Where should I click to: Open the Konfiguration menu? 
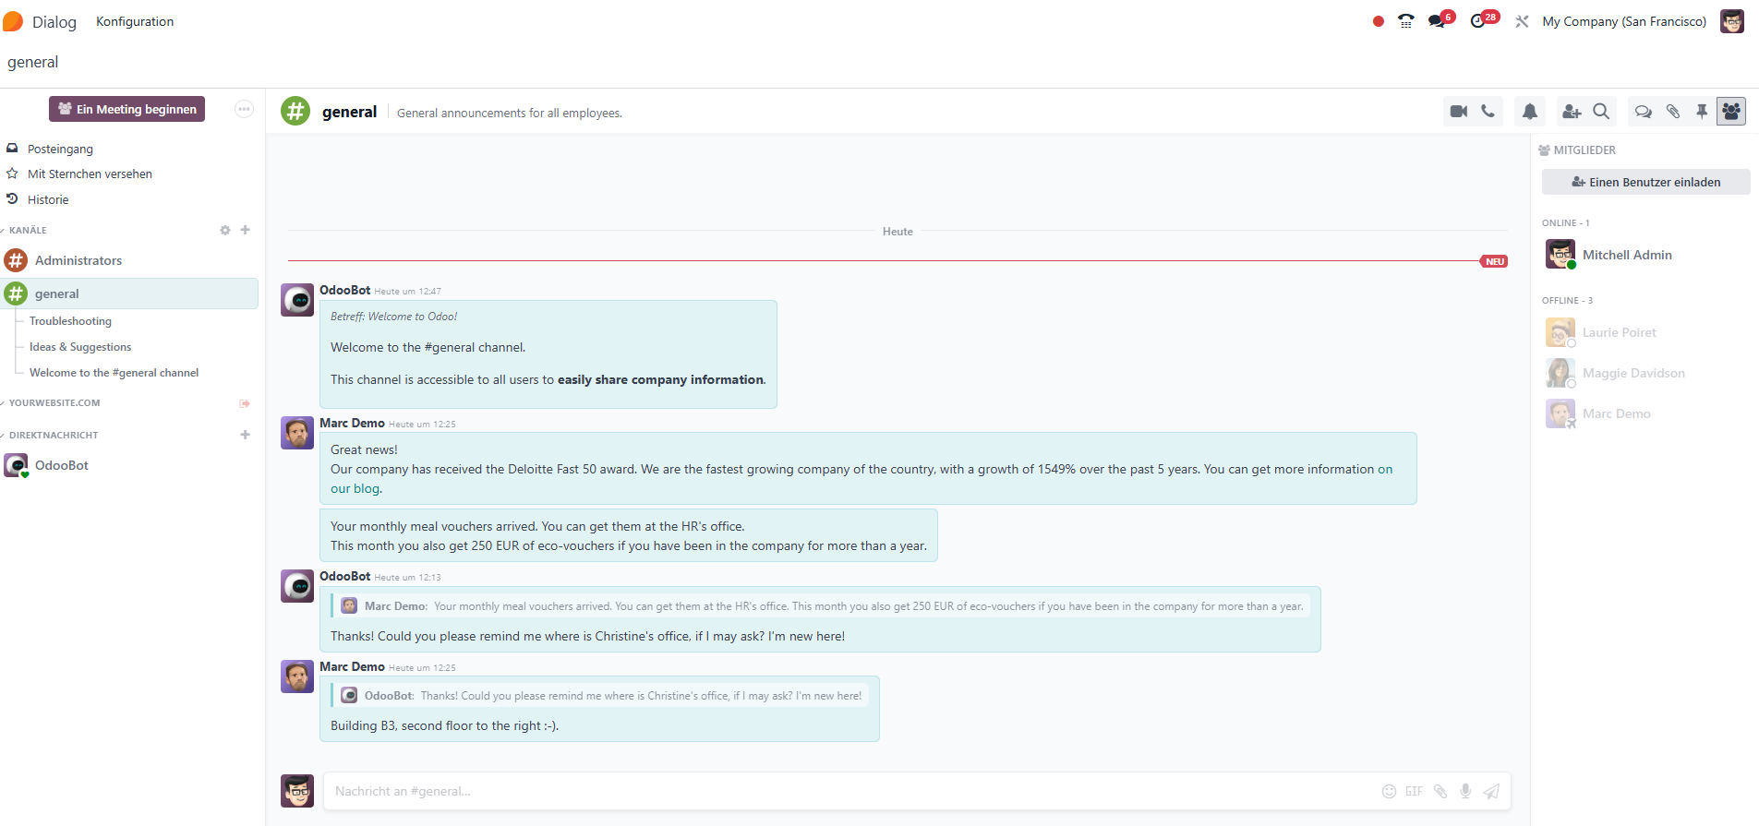click(x=135, y=21)
